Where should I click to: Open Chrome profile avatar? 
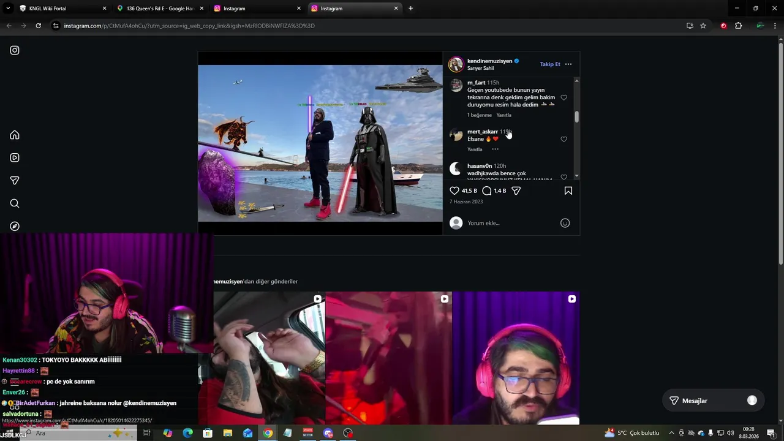(x=760, y=26)
